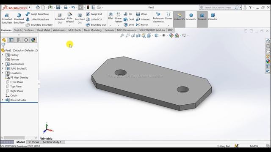Click the Boundary Boss/Base tool

coord(39,24)
